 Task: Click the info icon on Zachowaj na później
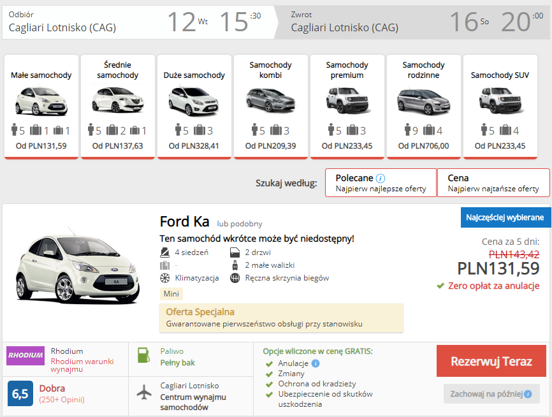[528, 394]
